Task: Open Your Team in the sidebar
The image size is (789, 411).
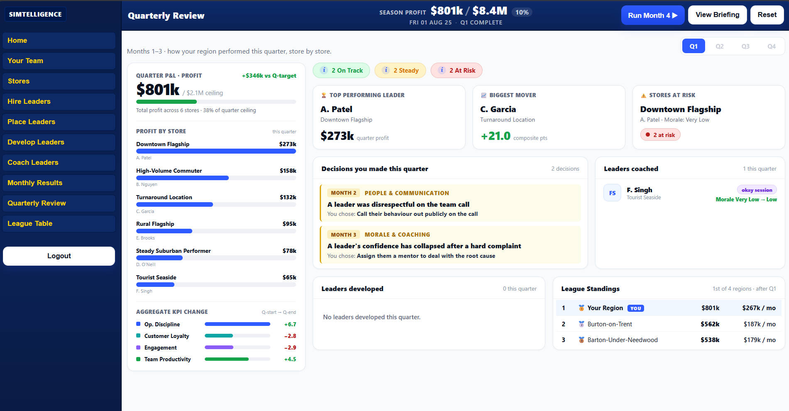Action: 59,61
